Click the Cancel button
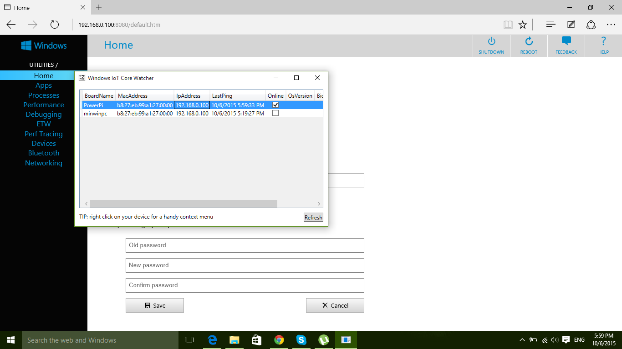 pos(335,305)
